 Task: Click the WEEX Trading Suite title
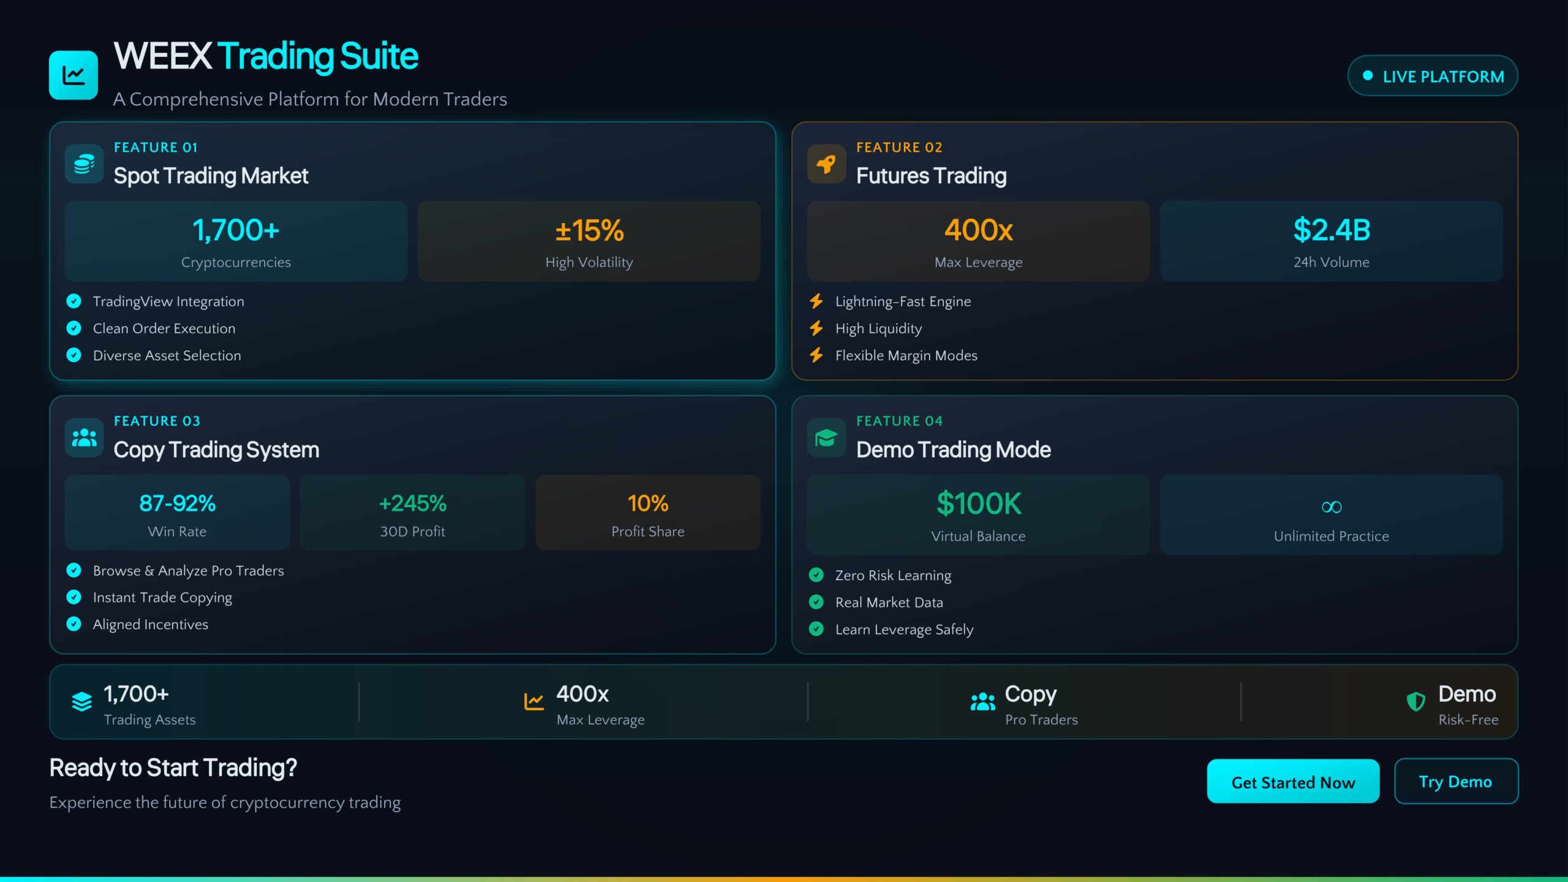tap(266, 56)
